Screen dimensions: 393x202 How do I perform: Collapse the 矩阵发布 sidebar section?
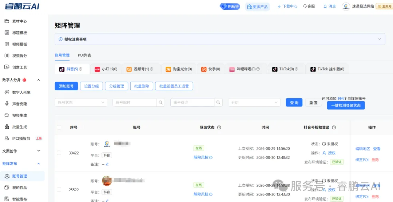(x=39, y=164)
